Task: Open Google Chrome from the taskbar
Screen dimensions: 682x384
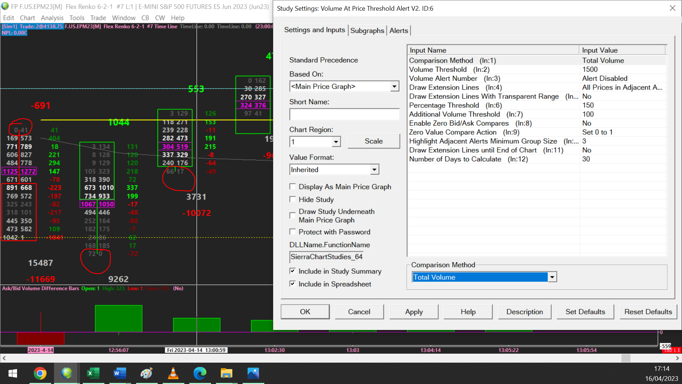Action: (x=40, y=373)
